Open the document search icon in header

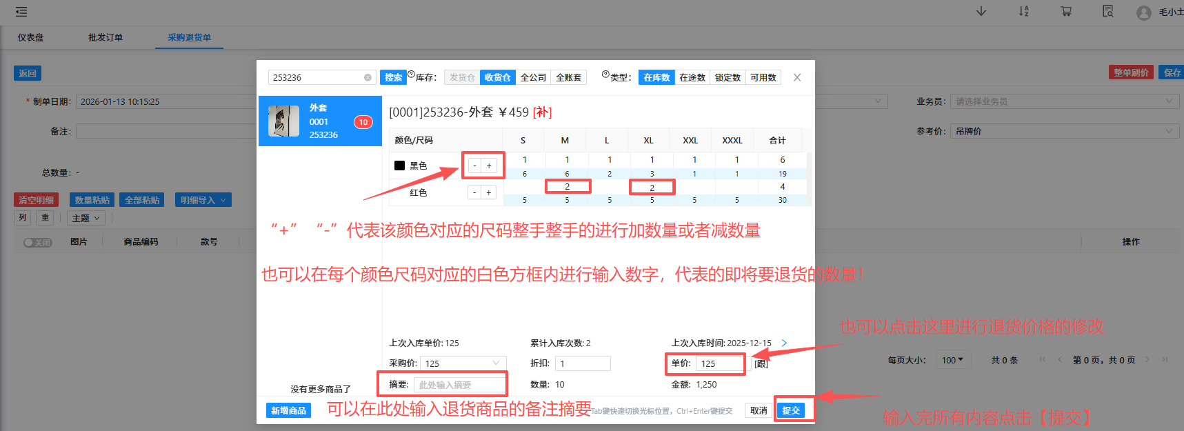point(1108,12)
